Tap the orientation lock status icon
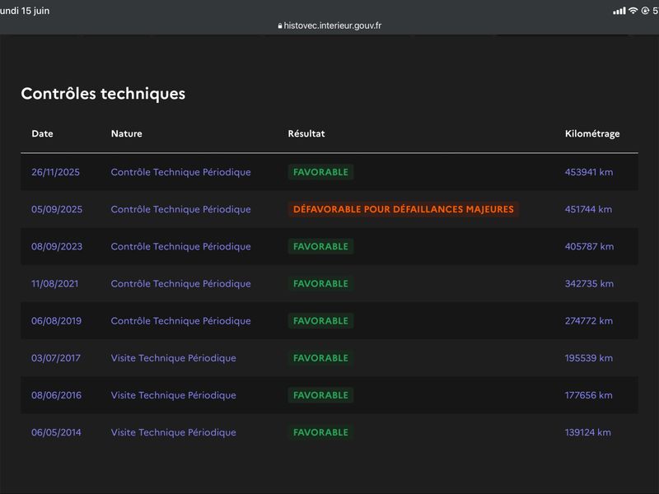Image resolution: width=659 pixels, height=494 pixels. 645,11
